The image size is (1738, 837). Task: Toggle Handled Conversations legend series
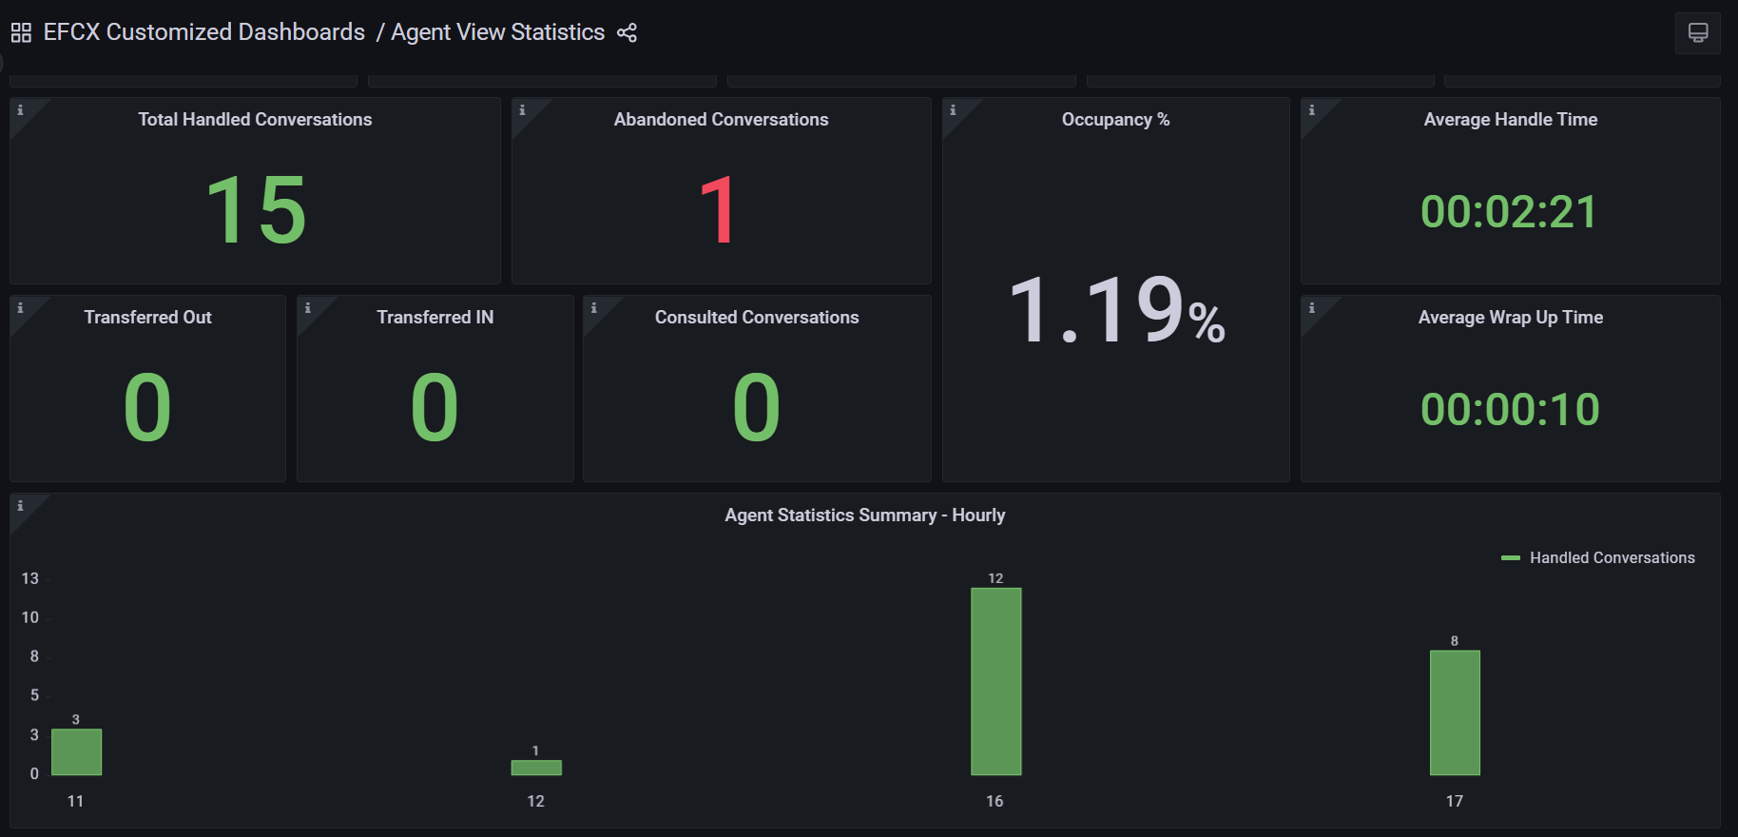click(x=1612, y=558)
